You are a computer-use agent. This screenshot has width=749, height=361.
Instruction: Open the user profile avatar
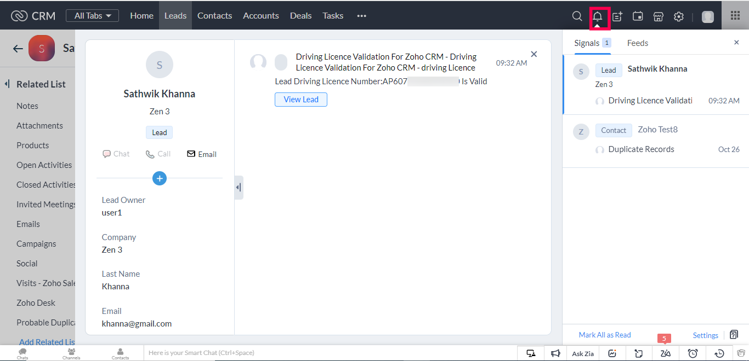point(708,16)
